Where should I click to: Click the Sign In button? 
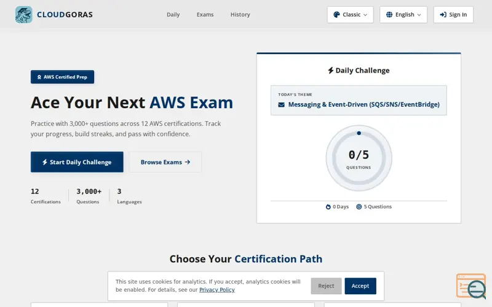(453, 14)
